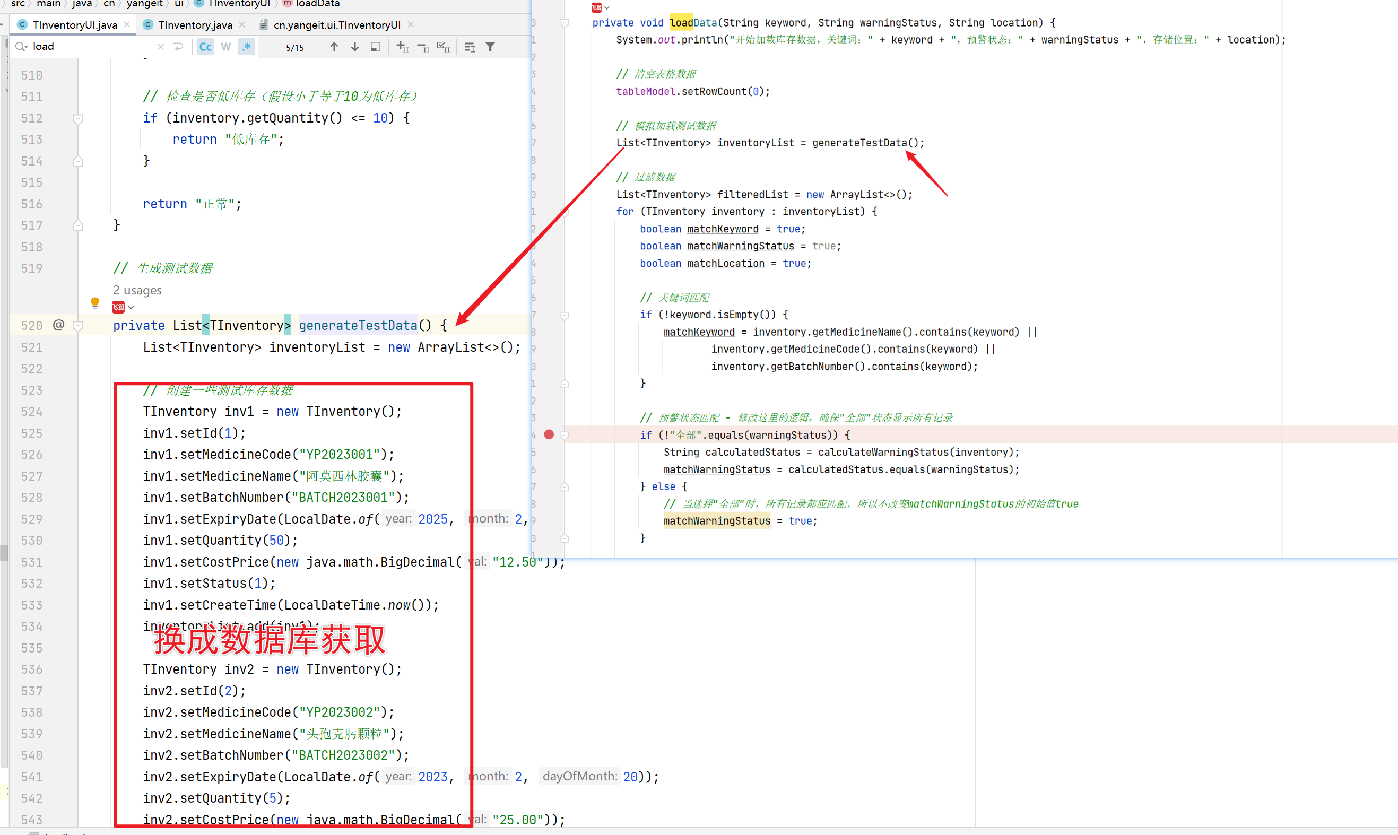
Task: Go to next search occurrence arrow
Action: click(x=354, y=47)
